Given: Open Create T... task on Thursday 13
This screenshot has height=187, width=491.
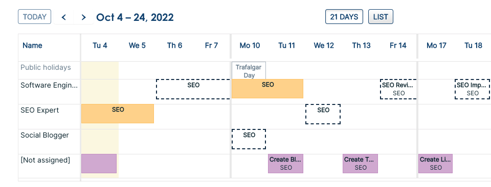Looking at the screenshot, I should click(x=361, y=163).
